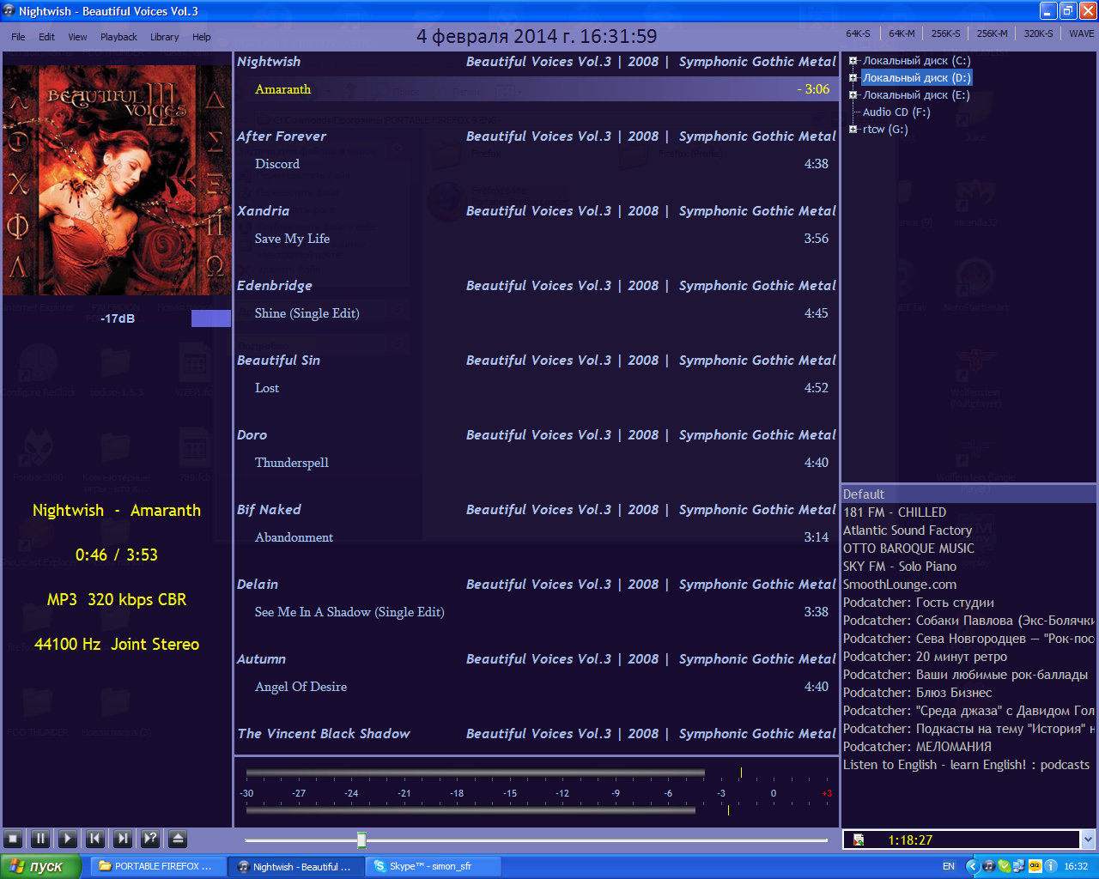Open the Playback menu
Viewport: 1099px width, 879px height.
(118, 37)
